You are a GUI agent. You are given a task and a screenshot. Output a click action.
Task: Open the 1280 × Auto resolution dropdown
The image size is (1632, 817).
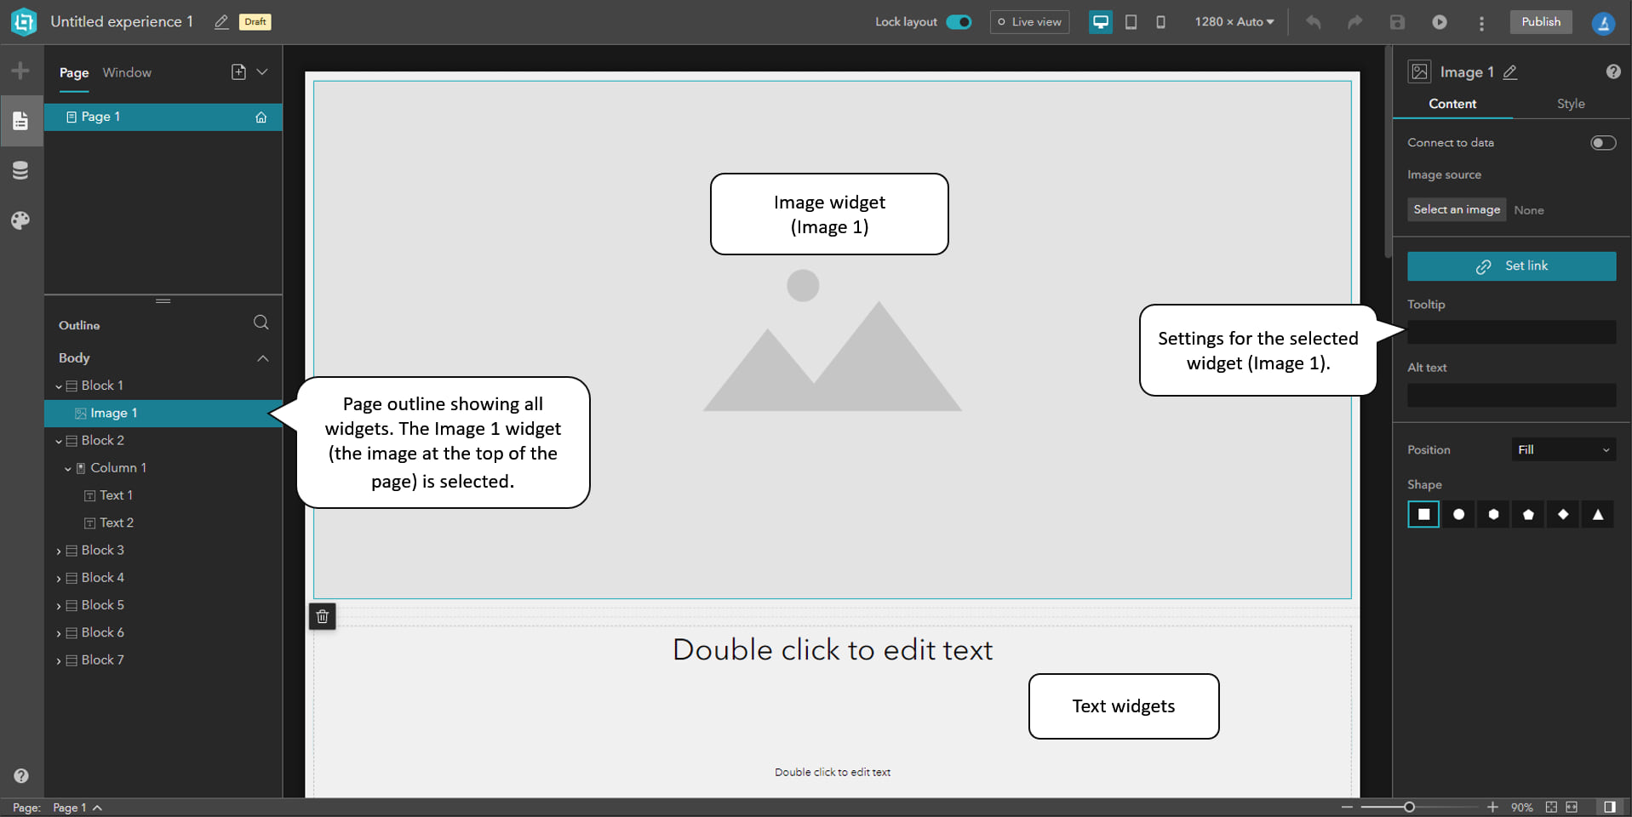click(x=1234, y=22)
